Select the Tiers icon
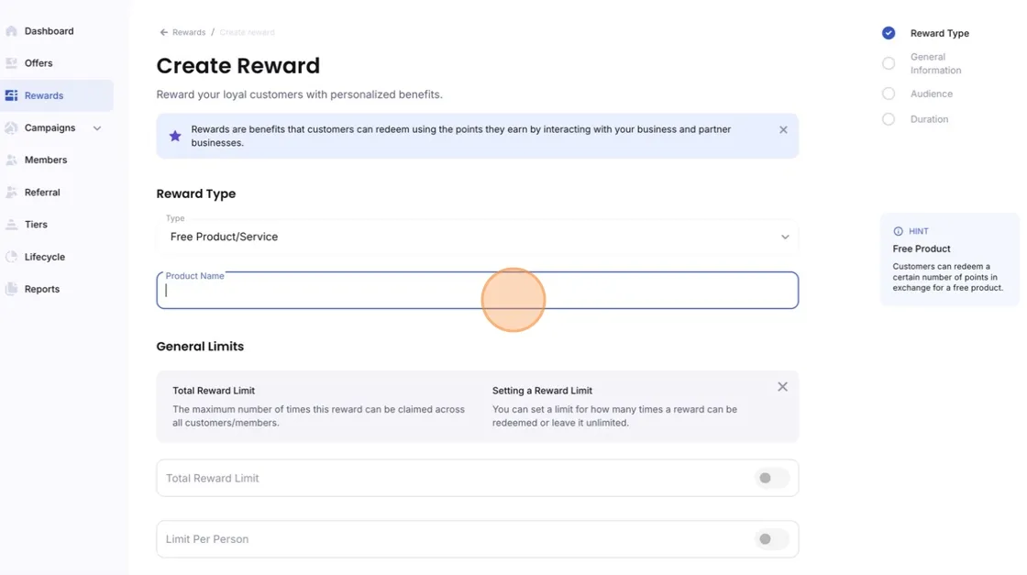This screenshot has height=575, width=1027. coord(11,224)
